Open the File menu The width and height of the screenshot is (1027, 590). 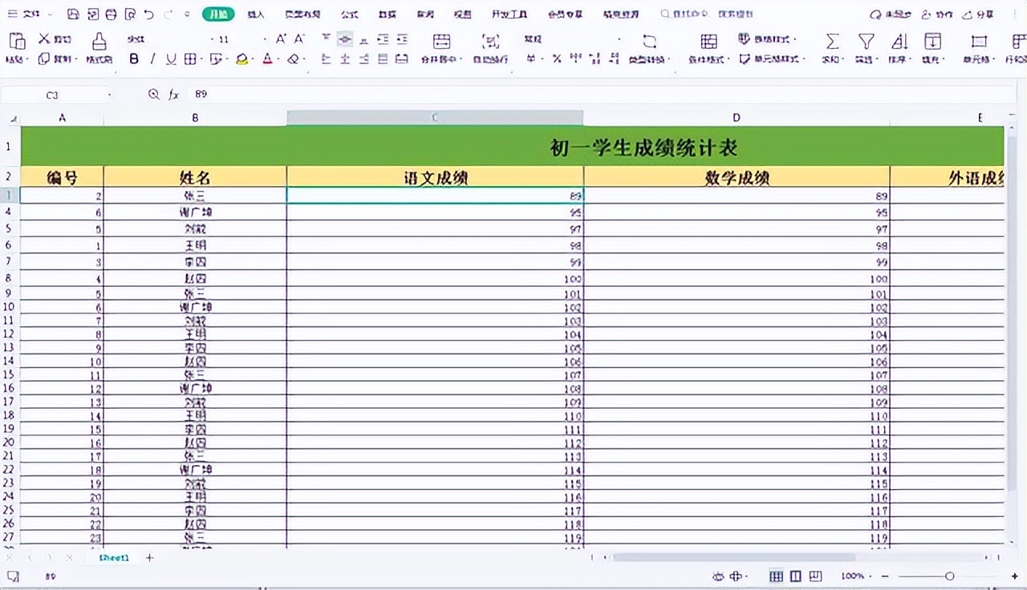tap(30, 14)
